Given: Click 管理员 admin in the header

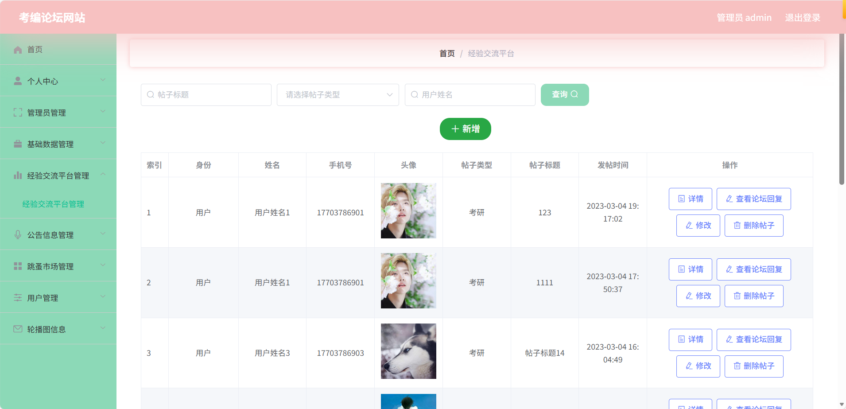Looking at the screenshot, I should (744, 18).
